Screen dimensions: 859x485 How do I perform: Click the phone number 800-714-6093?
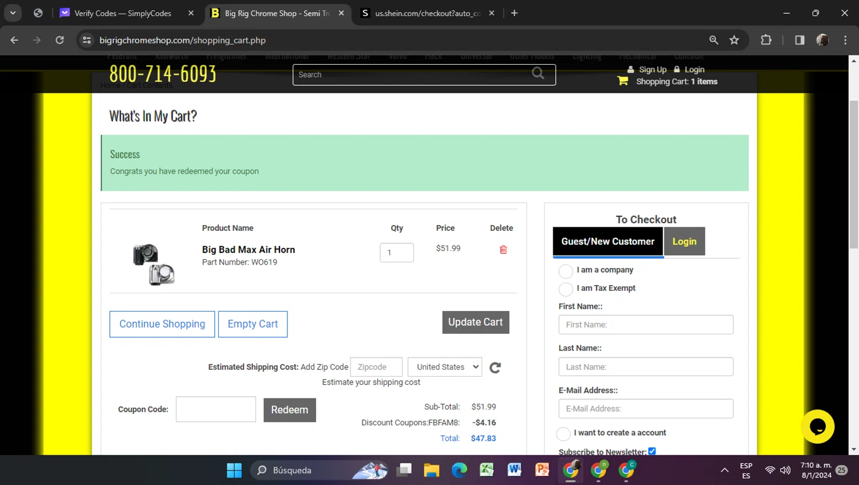point(163,73)
